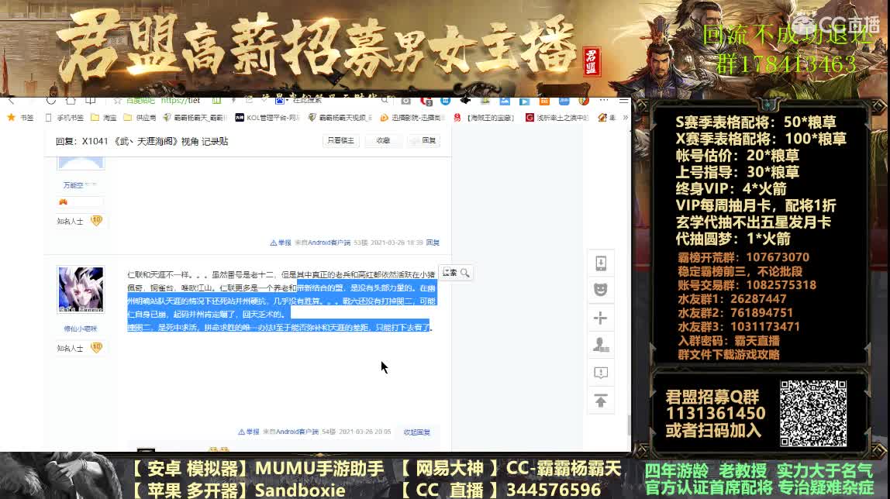
Task: Click the search magnifier in browser toolbar
Action: pyautogui.click(x=385, y=101)
